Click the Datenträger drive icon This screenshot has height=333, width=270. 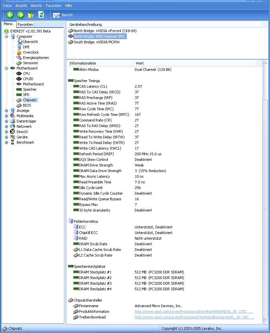pos(13,121)
